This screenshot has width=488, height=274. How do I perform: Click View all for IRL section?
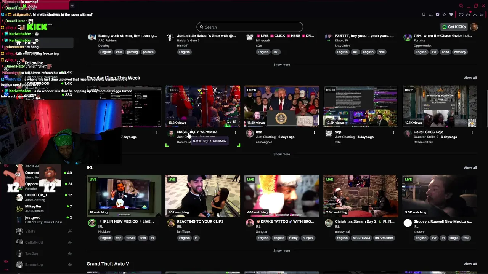coord(470,167)
